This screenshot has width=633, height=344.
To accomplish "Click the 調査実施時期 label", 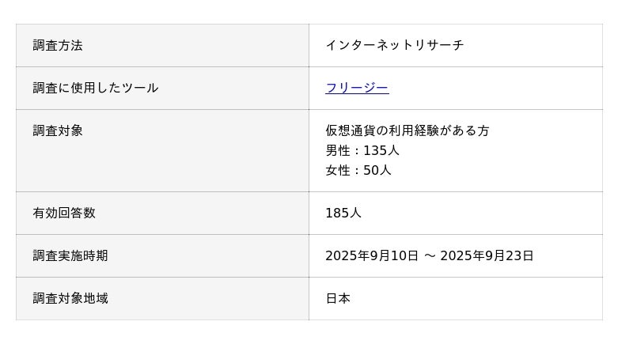I will (70, 255).
